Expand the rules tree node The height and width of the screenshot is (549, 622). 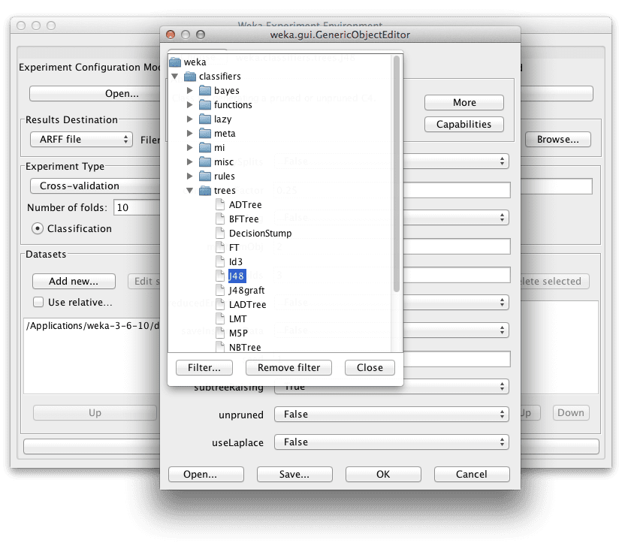[x=189, y=176]
